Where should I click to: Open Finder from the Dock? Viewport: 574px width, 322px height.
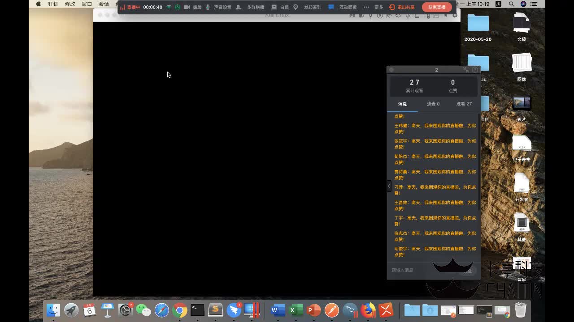pyautogui.click(x=53, y=310)
